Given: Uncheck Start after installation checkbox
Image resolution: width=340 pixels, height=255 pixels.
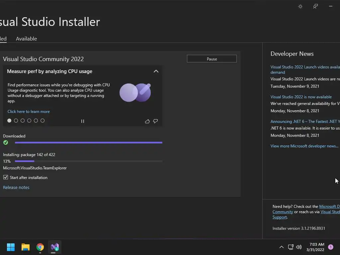Looking at the screenshot, I should pos(6,177).
